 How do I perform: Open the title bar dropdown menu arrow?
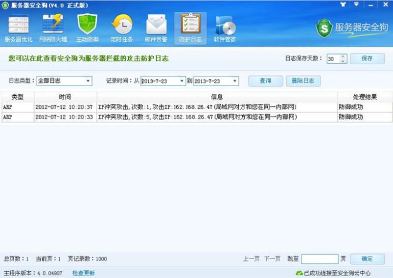[x=356, y=5]
